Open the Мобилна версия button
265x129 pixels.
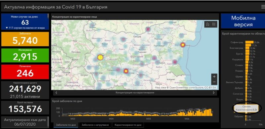click(243, 21)
